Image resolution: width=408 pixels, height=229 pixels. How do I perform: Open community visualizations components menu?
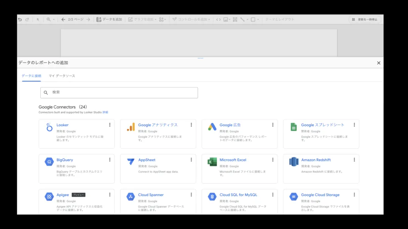(x=163, y=19)
